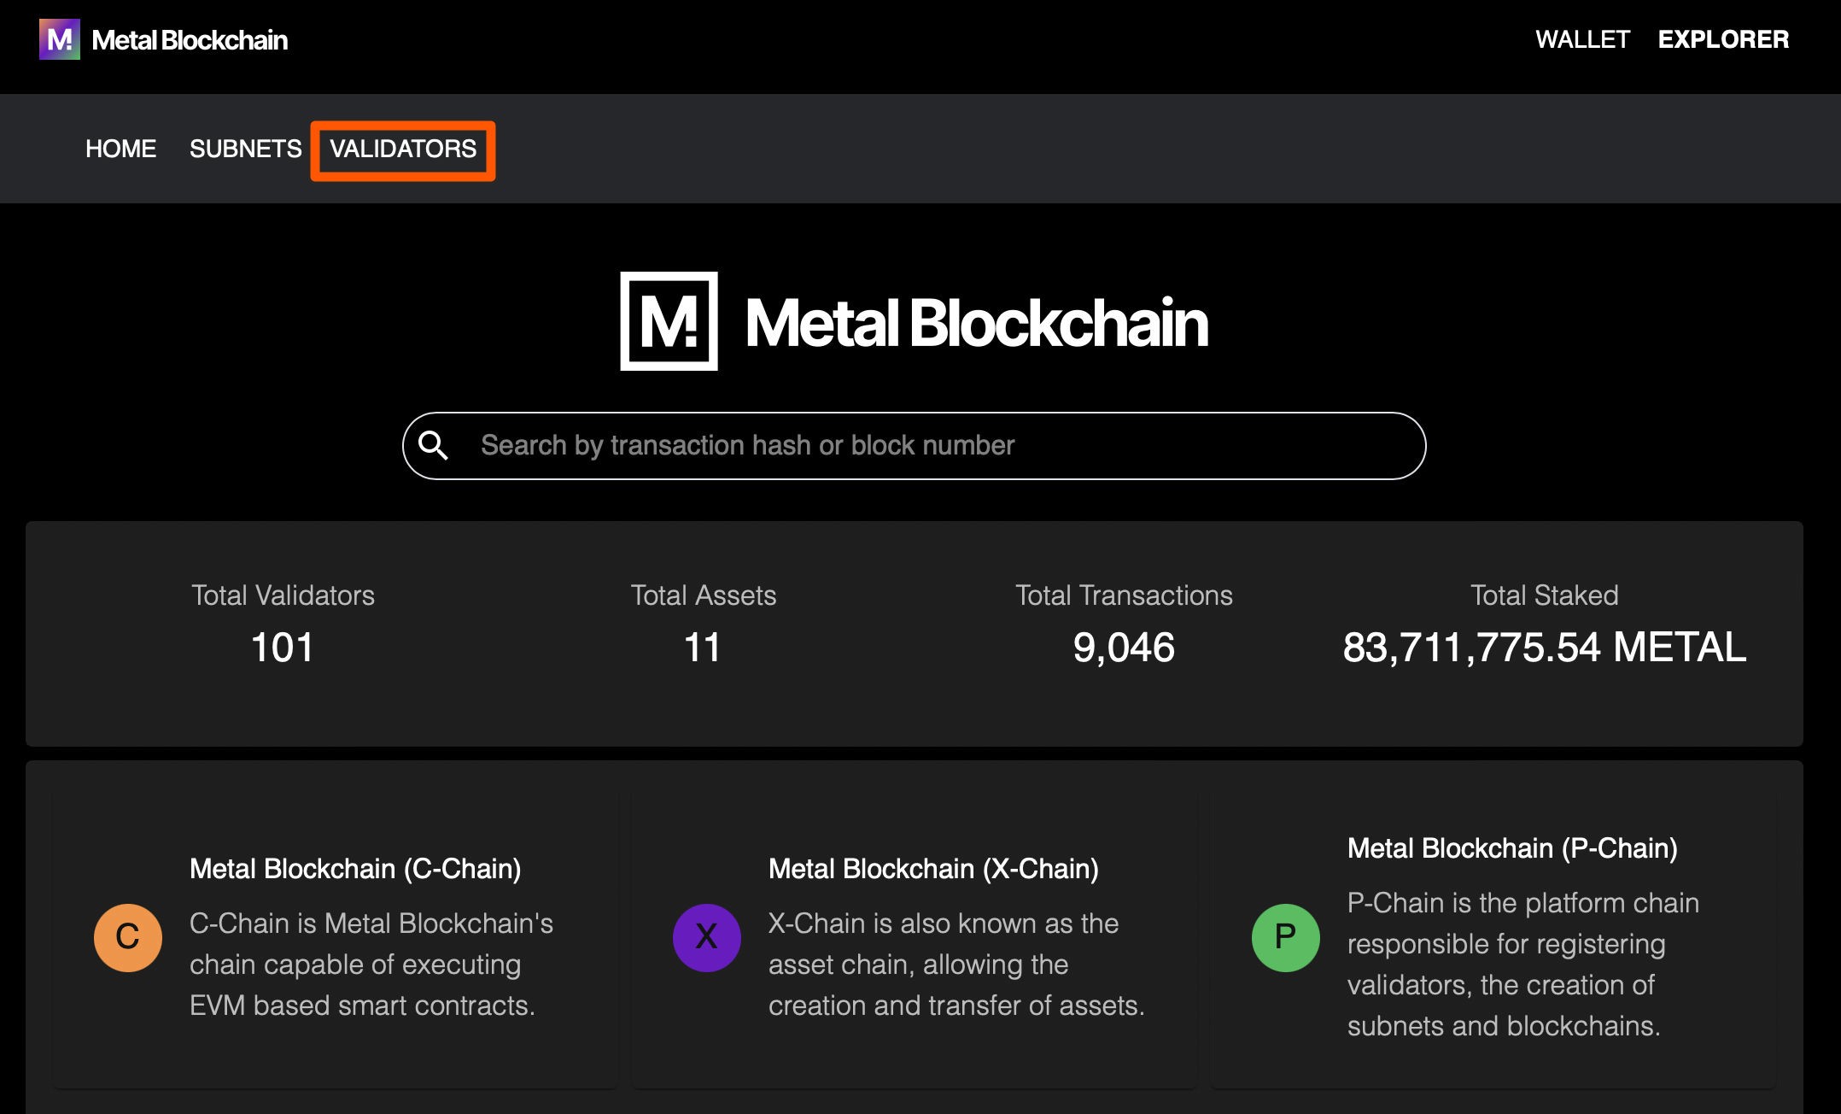This screenshot has height=1114, width=1841.
Task: Click the magnifying glass search icon
Action: [433, 445]
